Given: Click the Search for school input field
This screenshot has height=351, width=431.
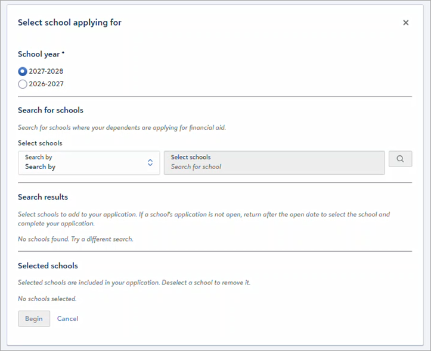Looking at the screenshot, I should (274, 162).
